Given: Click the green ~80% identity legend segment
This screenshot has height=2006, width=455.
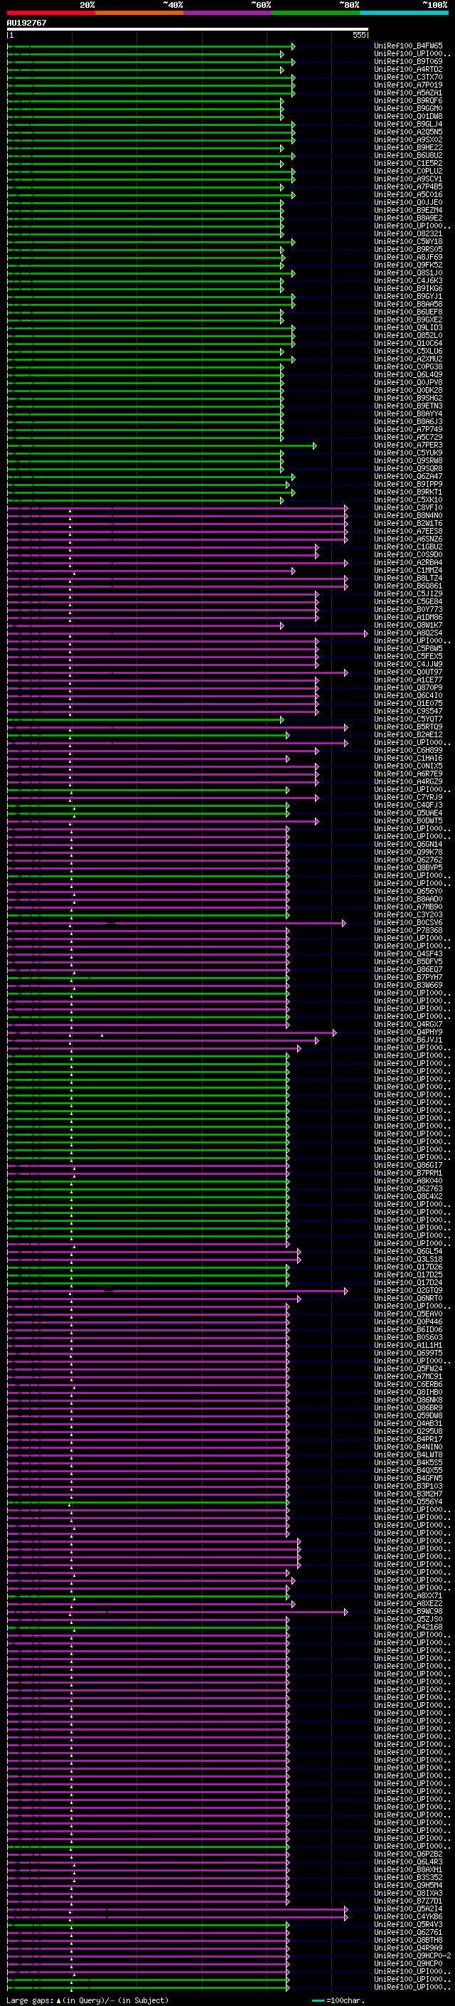Looking at the screenshot, I should pos(316,13).
